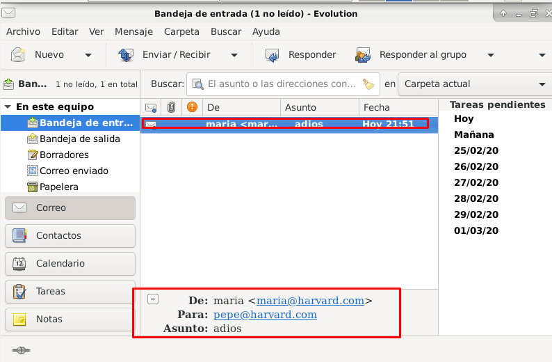Click the orange importance flag column header
The height and width of the screenshot is (362, 552).
193,107
